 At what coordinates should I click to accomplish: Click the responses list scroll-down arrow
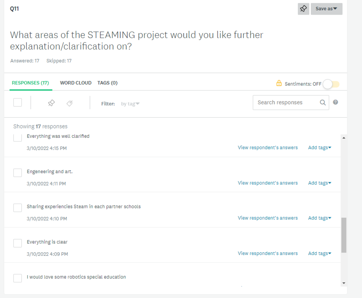coord(344,283)
